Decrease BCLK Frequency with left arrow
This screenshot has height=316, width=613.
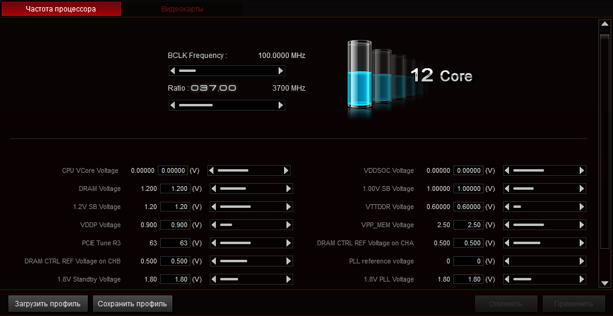coord(173,71)
